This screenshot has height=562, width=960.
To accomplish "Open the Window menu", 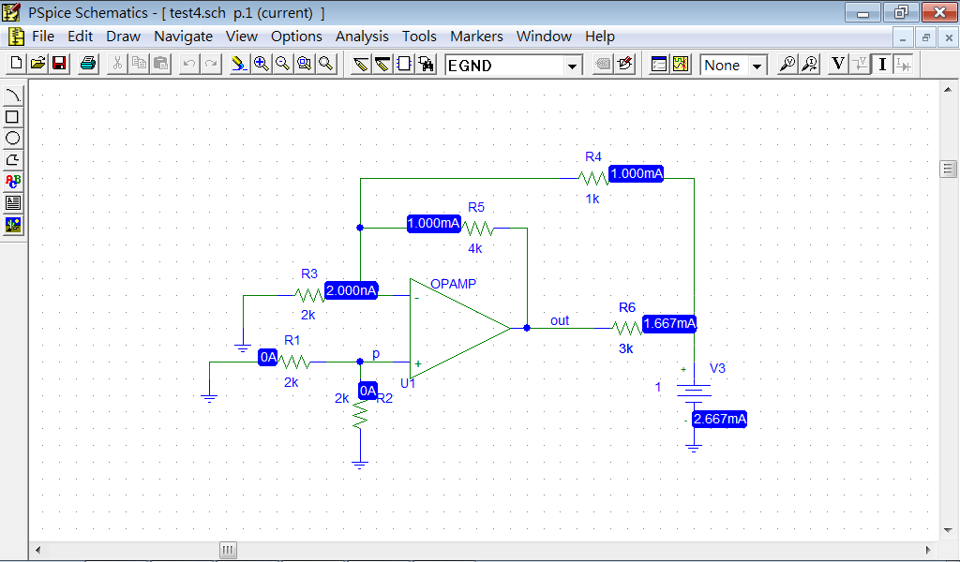I will [x=544, y=37].
